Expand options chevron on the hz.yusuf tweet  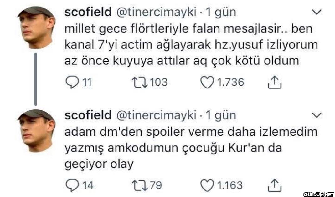[x=317, y=13]
